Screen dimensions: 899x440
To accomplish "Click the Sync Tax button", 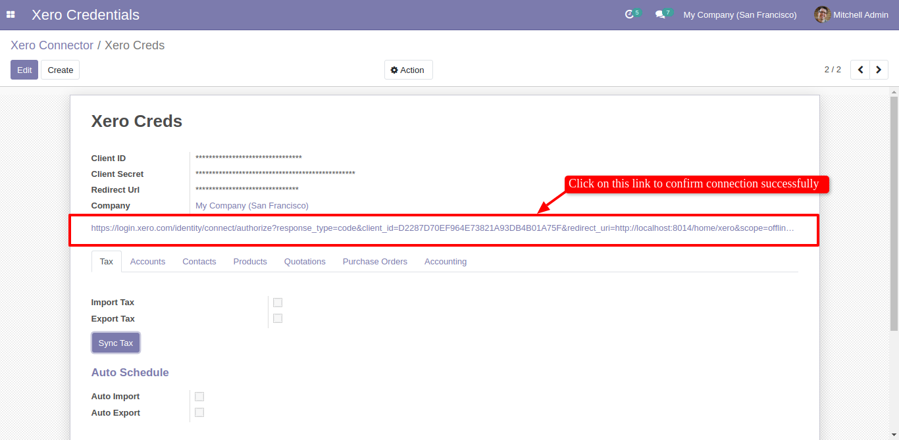I will 116,343.
